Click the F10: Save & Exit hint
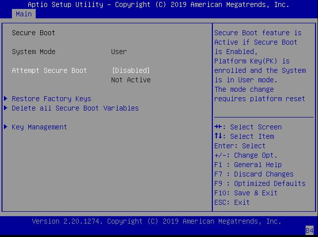Screen dimensions: 318x237 click(246, 193)
